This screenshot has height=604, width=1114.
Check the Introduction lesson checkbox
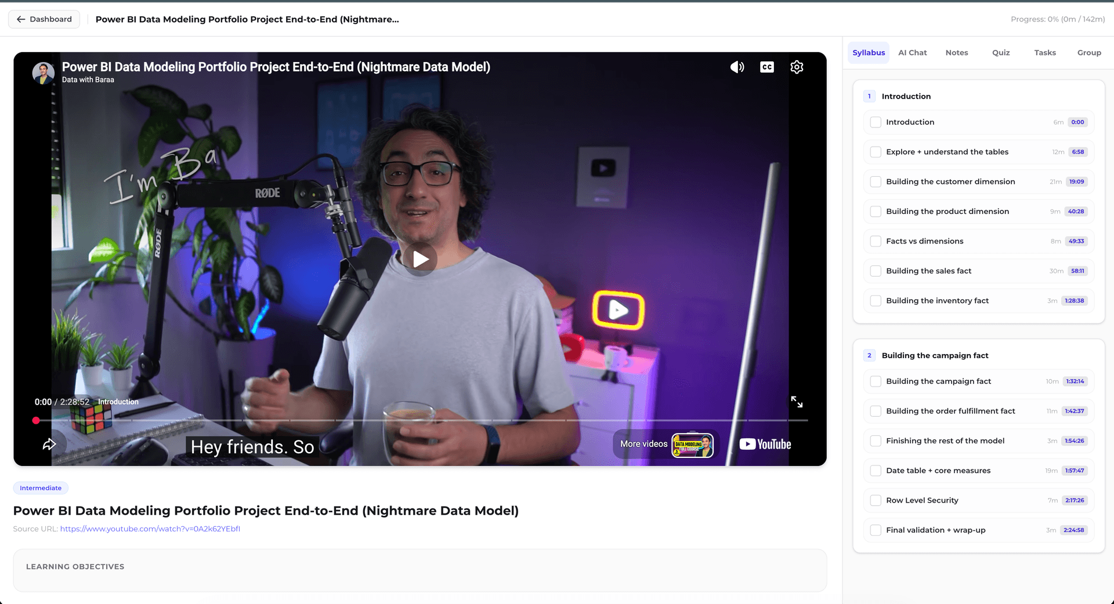pyautogui.click(x=876, y=122)
